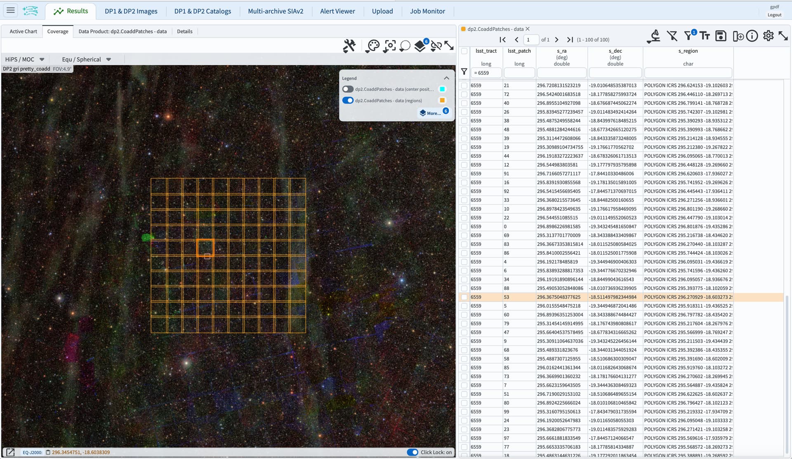Viewport: 792px width, 459px height.
Task: Show table info dialog
Action: 752,36
